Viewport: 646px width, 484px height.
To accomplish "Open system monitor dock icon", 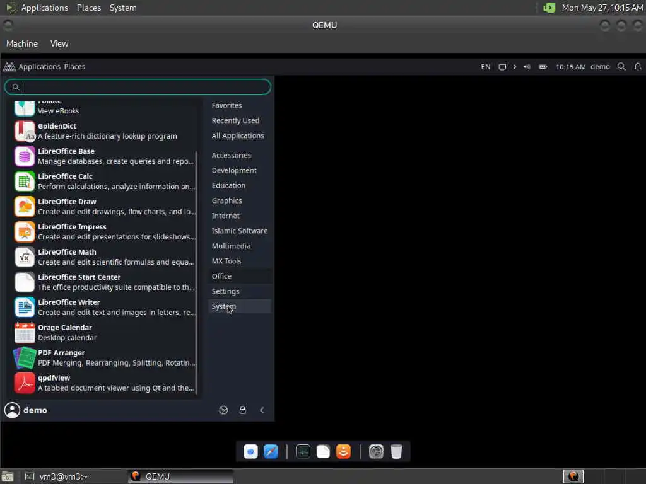I will tap(303, 451).
